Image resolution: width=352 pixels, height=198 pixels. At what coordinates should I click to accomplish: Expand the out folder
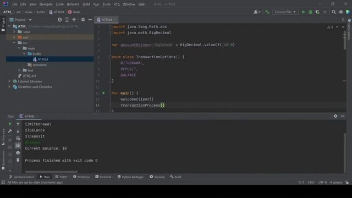coord(14,37)
